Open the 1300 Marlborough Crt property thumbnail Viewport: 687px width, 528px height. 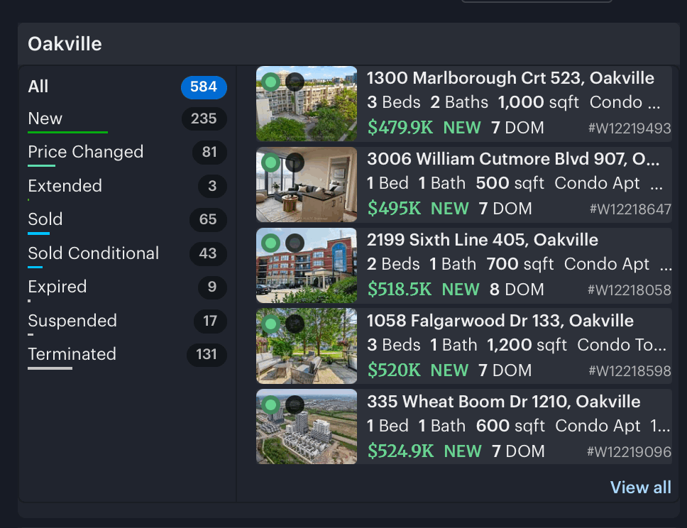click(307, 104)
